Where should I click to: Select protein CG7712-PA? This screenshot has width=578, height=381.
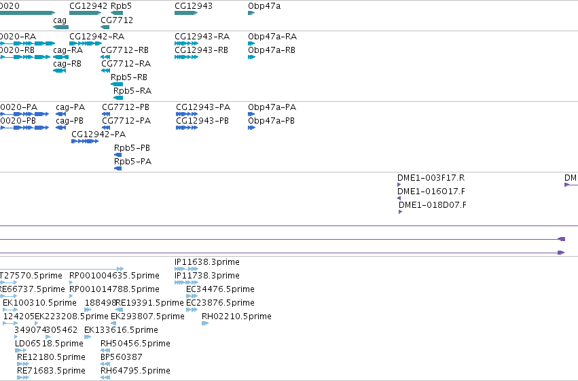pyautogui.click(x=126, y=121)
